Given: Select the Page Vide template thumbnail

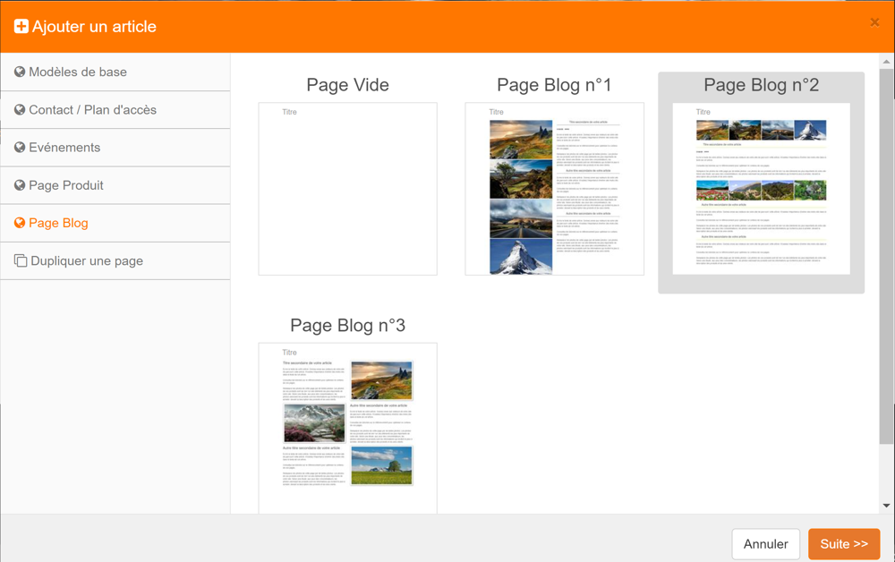Looking at the screenshot, I should coord(347,189).
